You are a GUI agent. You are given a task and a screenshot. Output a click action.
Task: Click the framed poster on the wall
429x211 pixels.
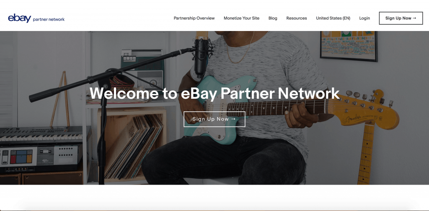pos(349,46)
